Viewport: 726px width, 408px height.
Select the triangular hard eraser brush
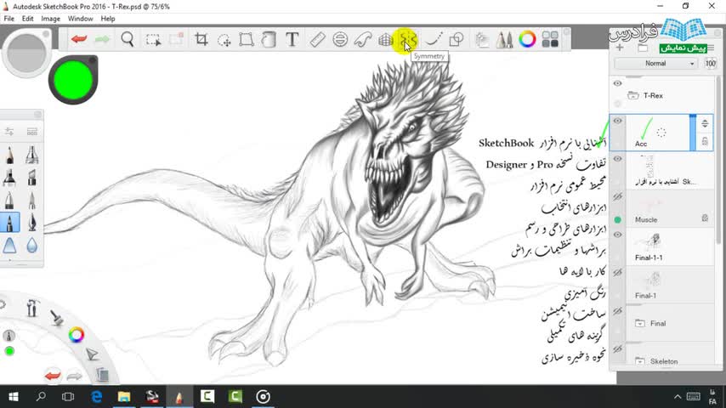(x=9, y=246)
